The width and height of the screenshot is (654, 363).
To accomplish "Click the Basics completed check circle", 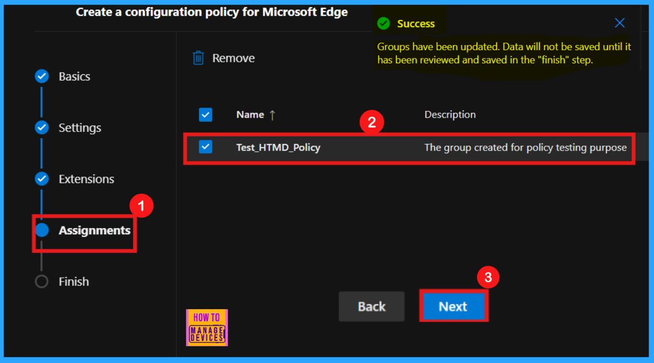I will click(x=41, y=76).
